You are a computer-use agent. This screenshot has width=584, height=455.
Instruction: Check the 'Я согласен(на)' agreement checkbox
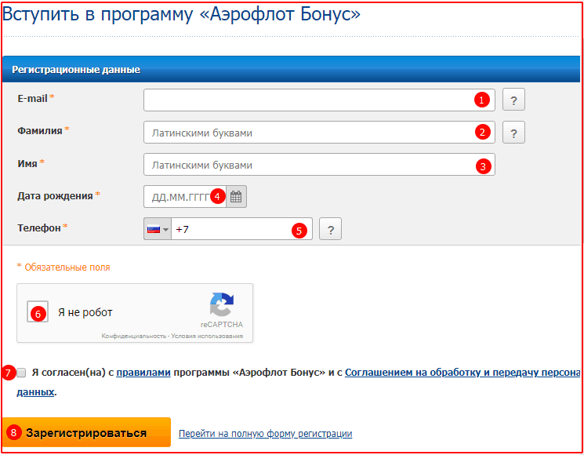pyautogui.click(x=21, y=373)
